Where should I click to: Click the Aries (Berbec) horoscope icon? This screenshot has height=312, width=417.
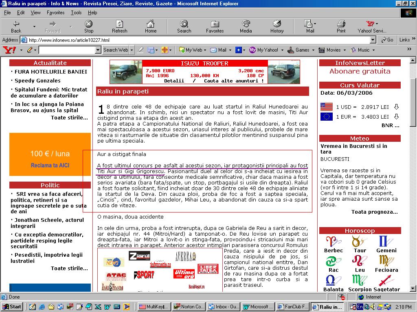click(333, 242)
